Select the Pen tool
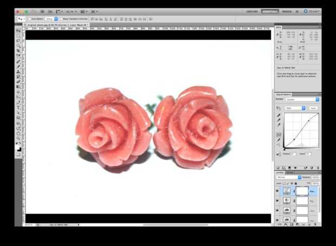The image size is (336, 246). coord(18,102)
